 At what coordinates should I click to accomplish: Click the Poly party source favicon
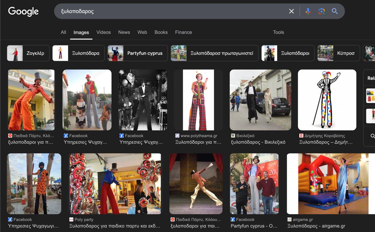[71, 219]
